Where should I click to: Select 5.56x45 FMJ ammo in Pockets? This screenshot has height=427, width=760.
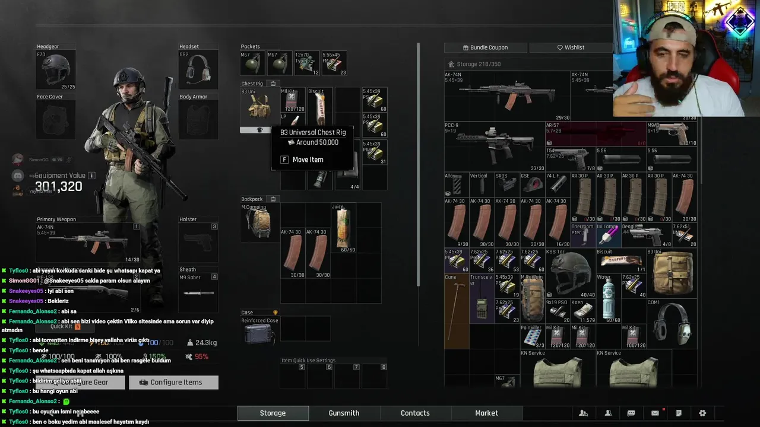pos(334,63)
